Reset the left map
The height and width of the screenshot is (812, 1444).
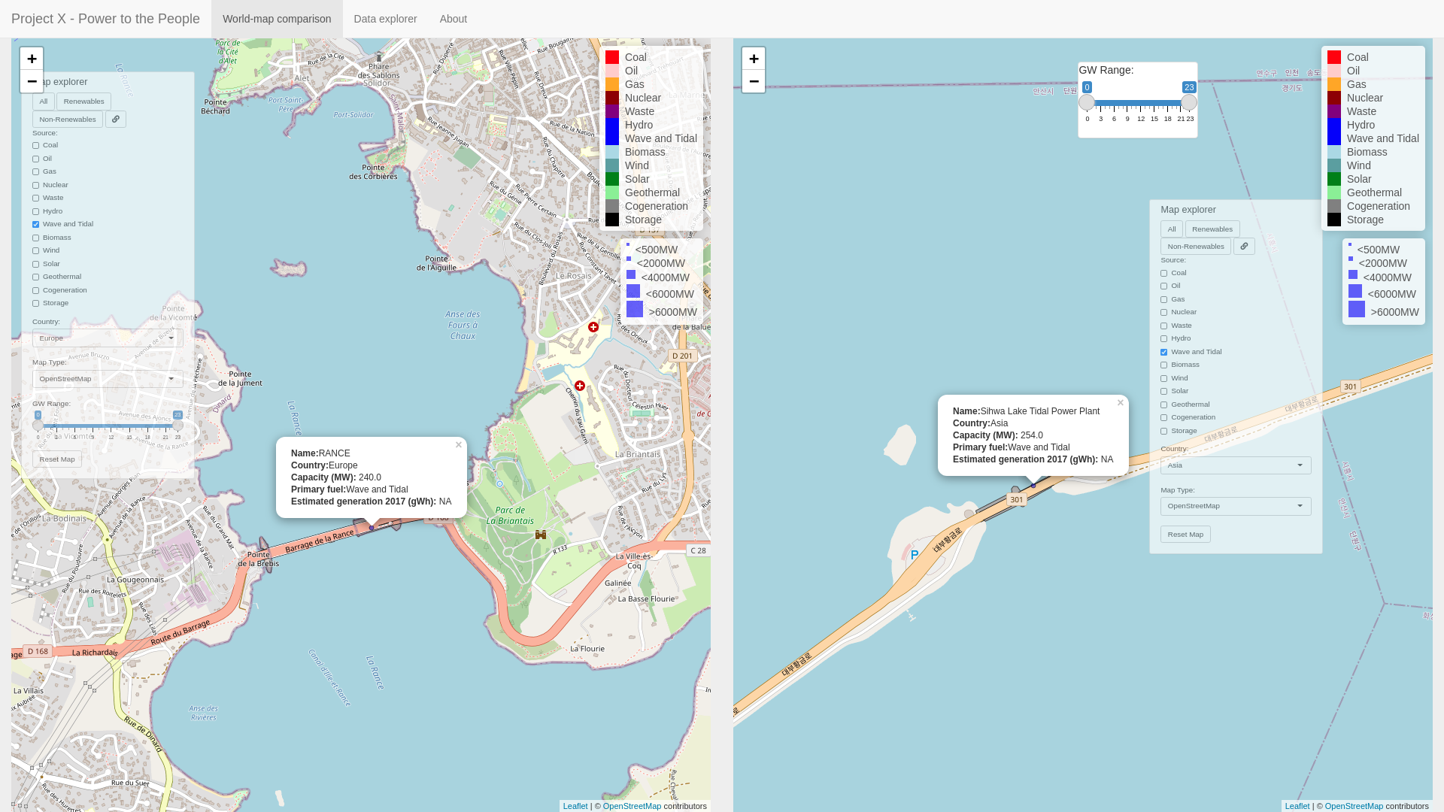57,459
